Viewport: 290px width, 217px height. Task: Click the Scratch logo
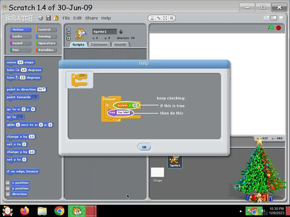pos(19,18)
